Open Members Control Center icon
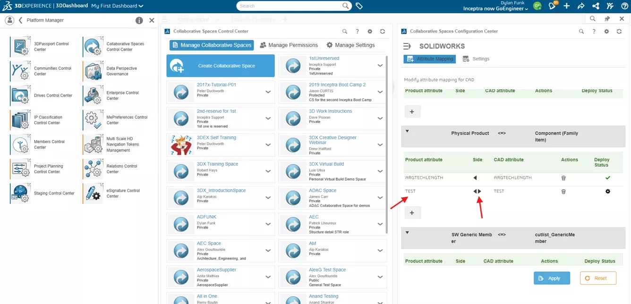The height and width of the screenshot is (304, 631). coord(20,144)
